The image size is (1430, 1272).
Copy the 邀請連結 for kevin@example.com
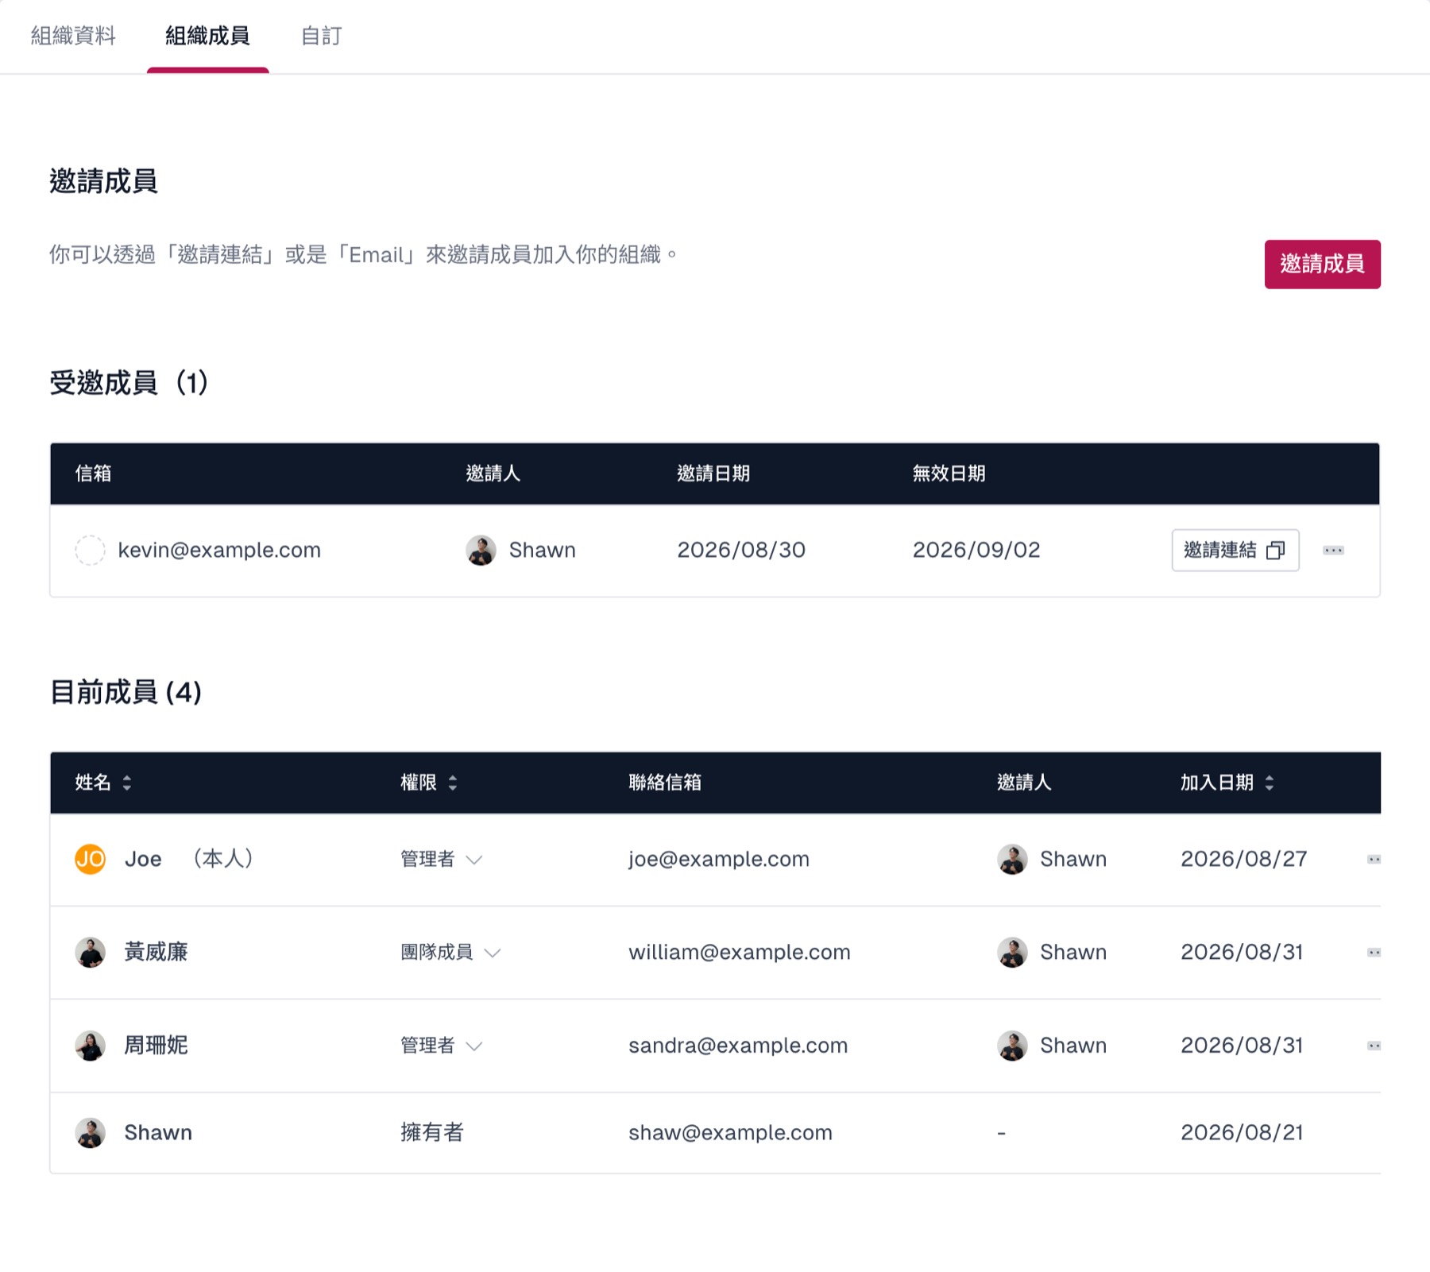(1235, 550)
